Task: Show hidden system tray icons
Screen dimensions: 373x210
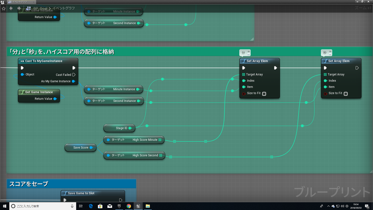Action: 328,206
